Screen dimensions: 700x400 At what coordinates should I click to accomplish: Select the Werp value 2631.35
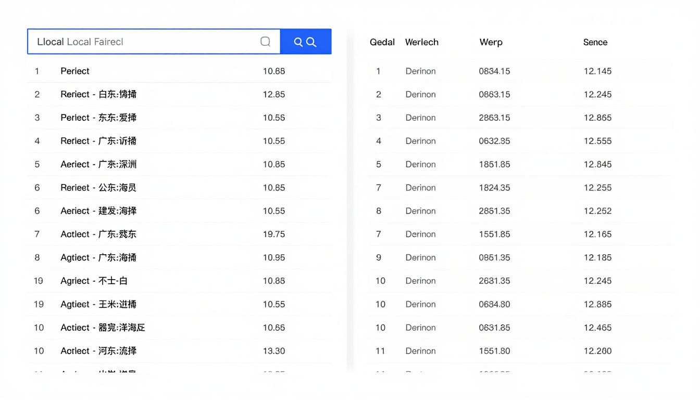pos(495,281)
